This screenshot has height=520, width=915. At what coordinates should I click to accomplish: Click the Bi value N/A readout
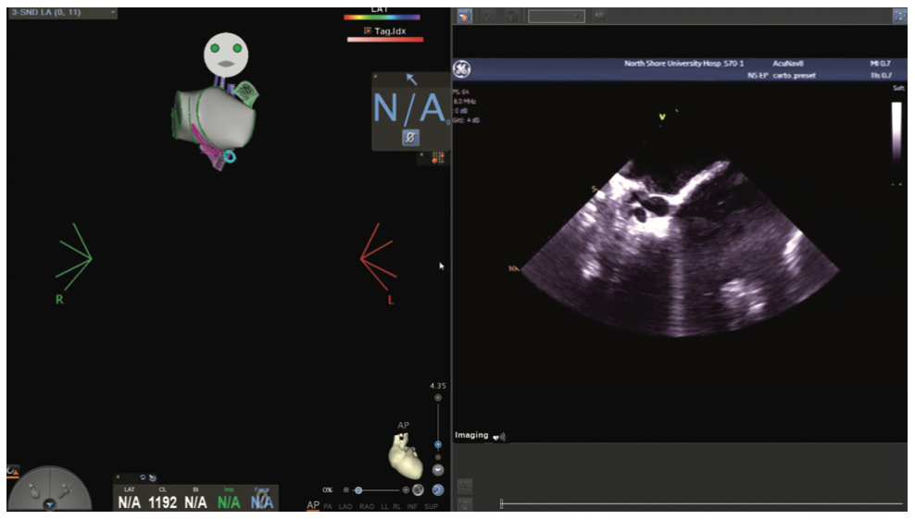195,501
